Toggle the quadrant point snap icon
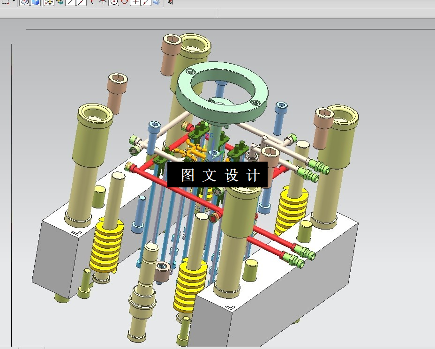435x349 pixels. point(125,2)
